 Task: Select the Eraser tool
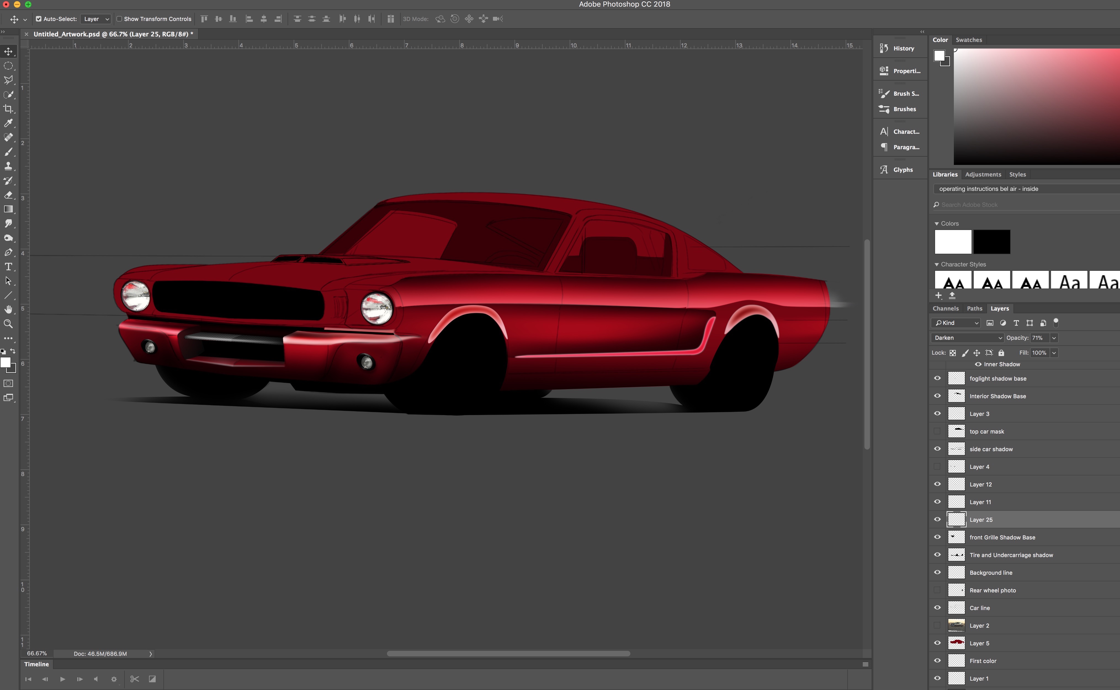click(8, 195)
